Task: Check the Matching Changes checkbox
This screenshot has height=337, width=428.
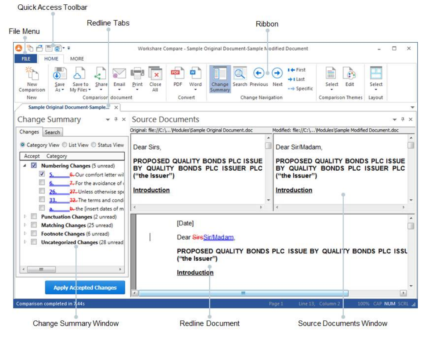Action: coord(34,225)
